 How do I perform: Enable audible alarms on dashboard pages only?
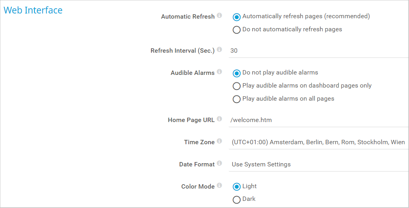point(237,86)
